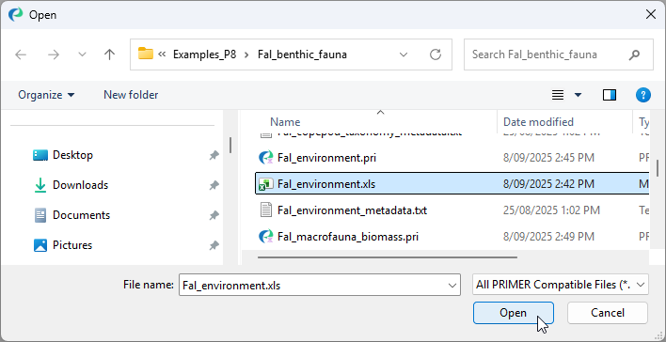Open Help with question mark icon
The height and width of the screenshot is (342, 666).
coord(643,95)
